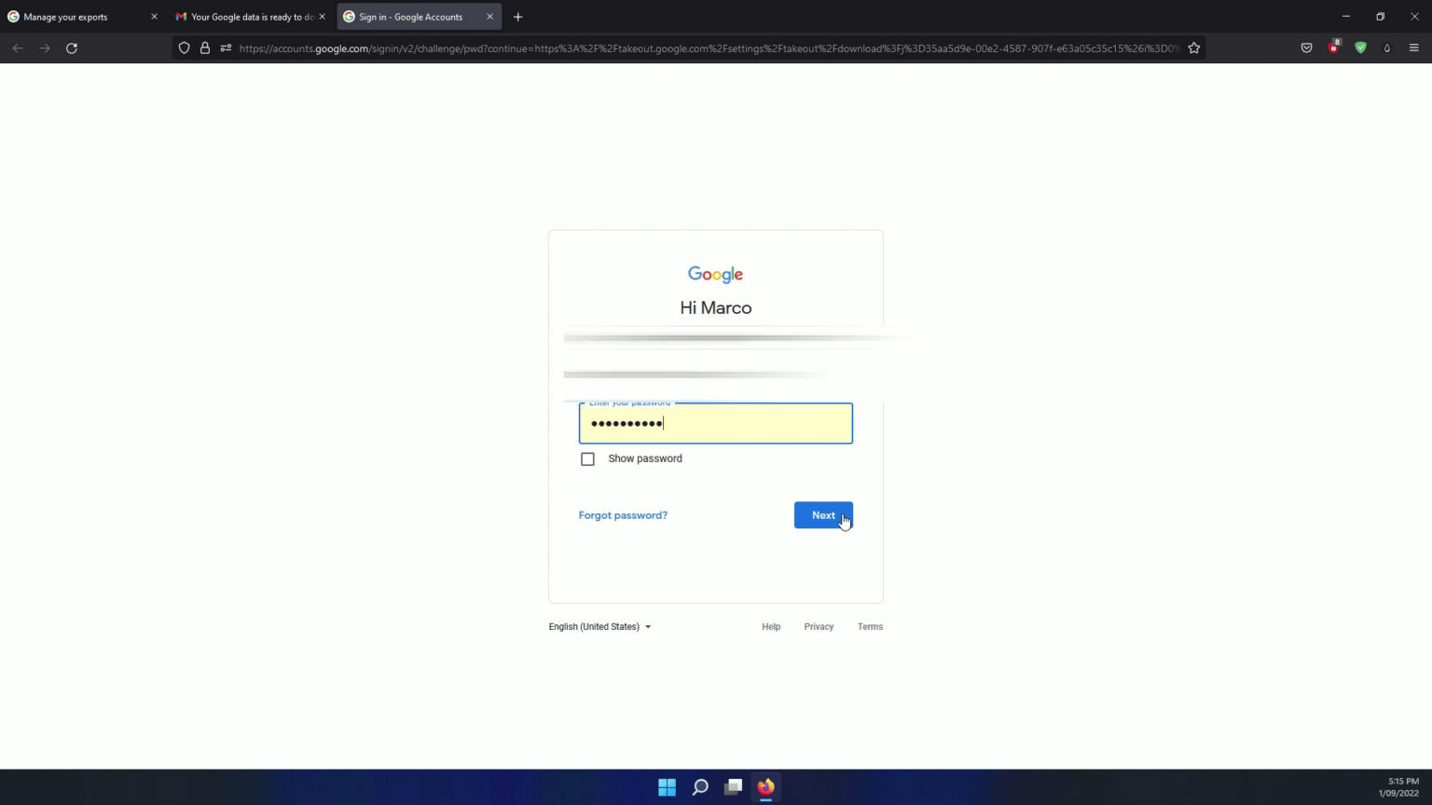This screenshot has width=1432, height=805.
Task: Enable the Show password checkbox
Action: pos(587,458)
